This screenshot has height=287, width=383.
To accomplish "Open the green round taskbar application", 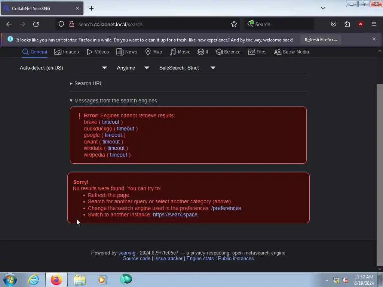I will point(126,279).
